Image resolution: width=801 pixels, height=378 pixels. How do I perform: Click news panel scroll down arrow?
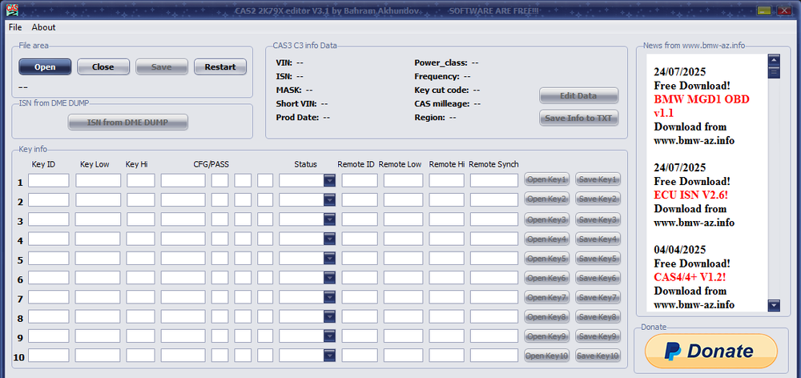coord(774,305)
